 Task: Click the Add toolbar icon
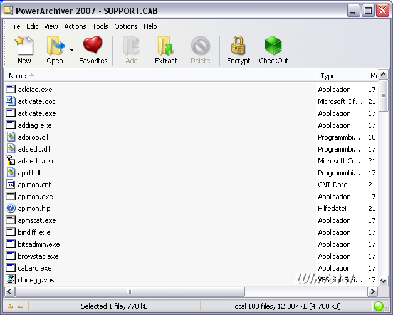coord(132,46)
